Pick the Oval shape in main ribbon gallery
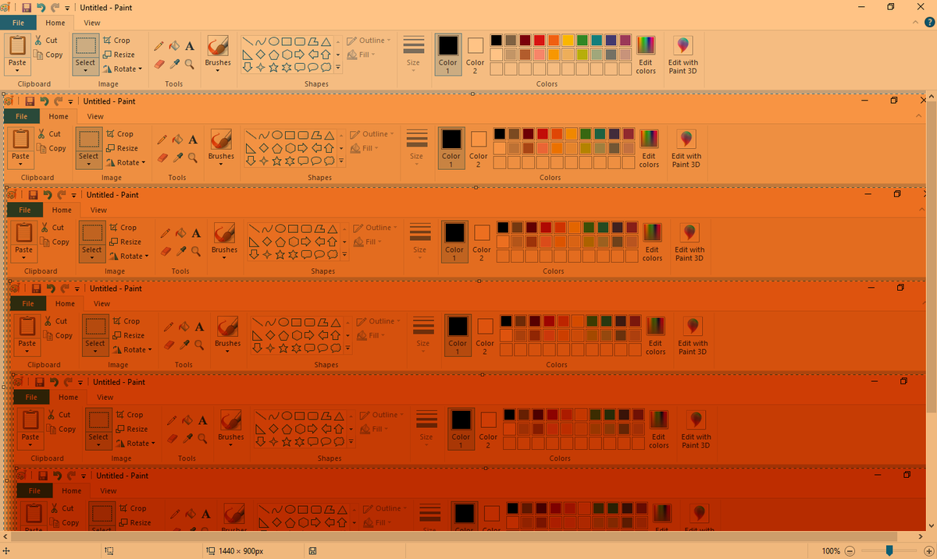The width and height of the screenshot is (937, 559). click(x=273, y=41)
